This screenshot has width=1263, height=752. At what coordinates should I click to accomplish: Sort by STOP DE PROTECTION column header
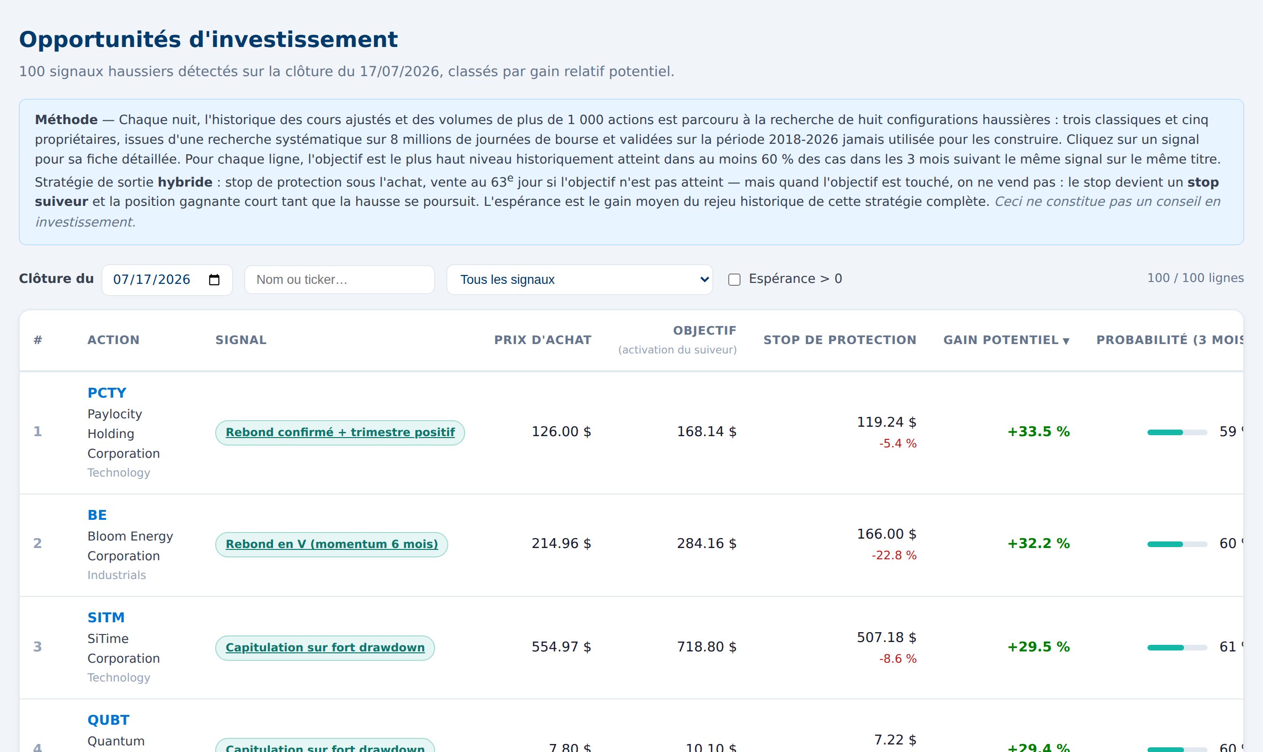(840, 340)
